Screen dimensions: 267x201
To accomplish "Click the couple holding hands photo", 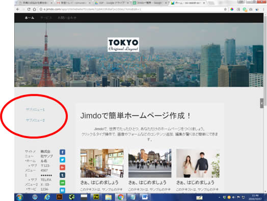I will point(198,163).
